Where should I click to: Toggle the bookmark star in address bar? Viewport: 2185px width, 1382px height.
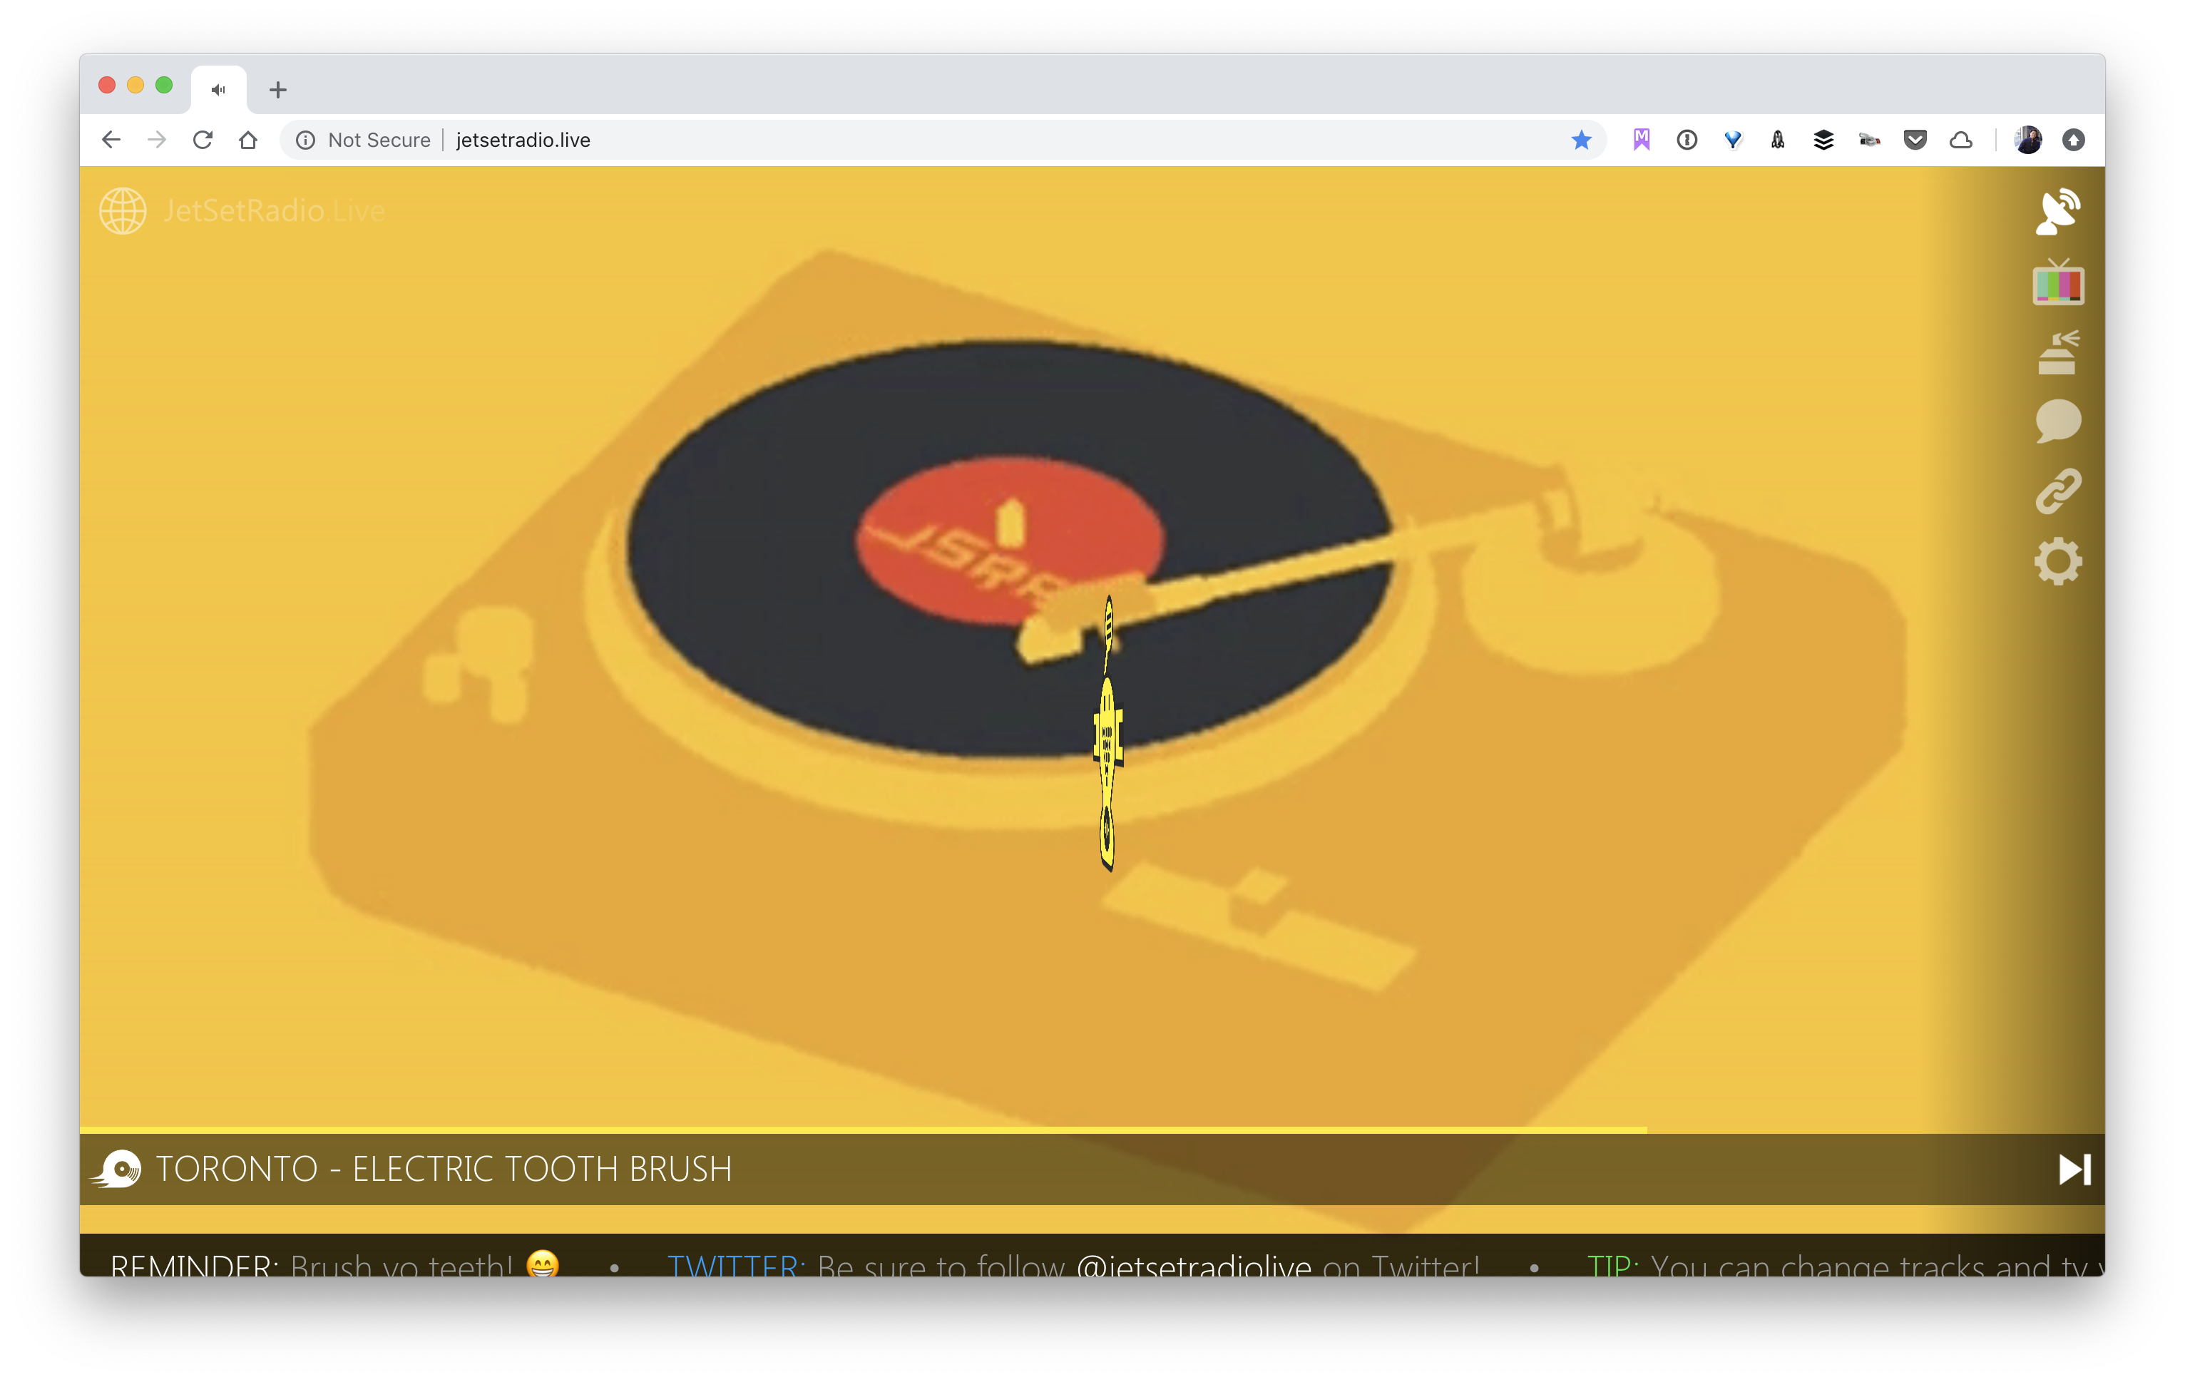click(1581, 140)
